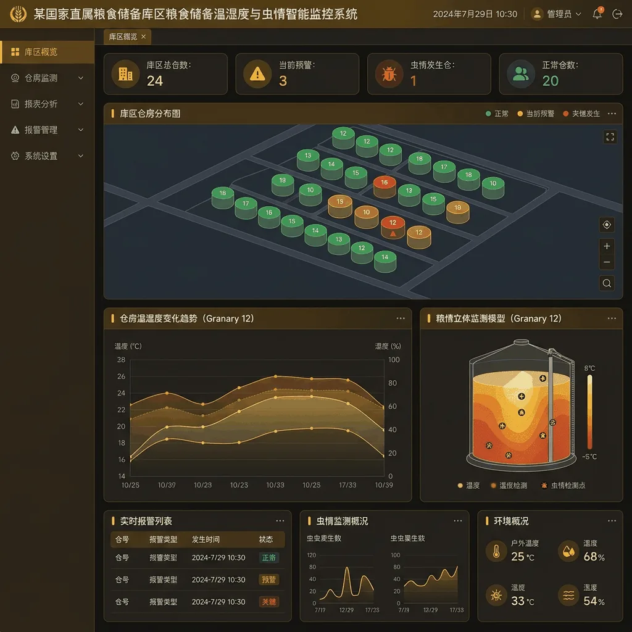Zoom out the granary map
The height and width of the screenshot is (632, 632).
click(607, 262)
